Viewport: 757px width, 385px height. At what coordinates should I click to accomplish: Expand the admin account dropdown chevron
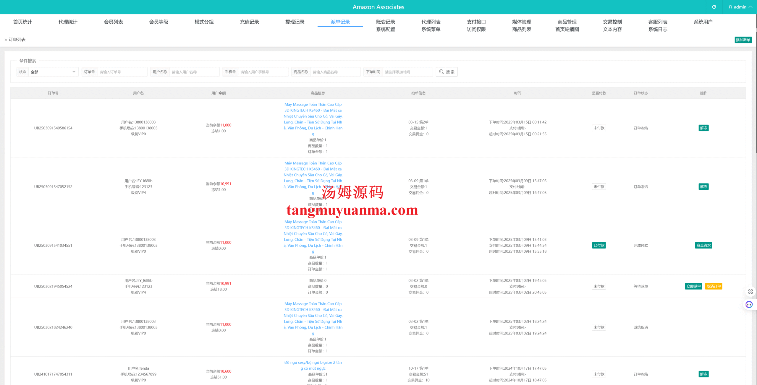pyautogui.click(x=751, y=7)
